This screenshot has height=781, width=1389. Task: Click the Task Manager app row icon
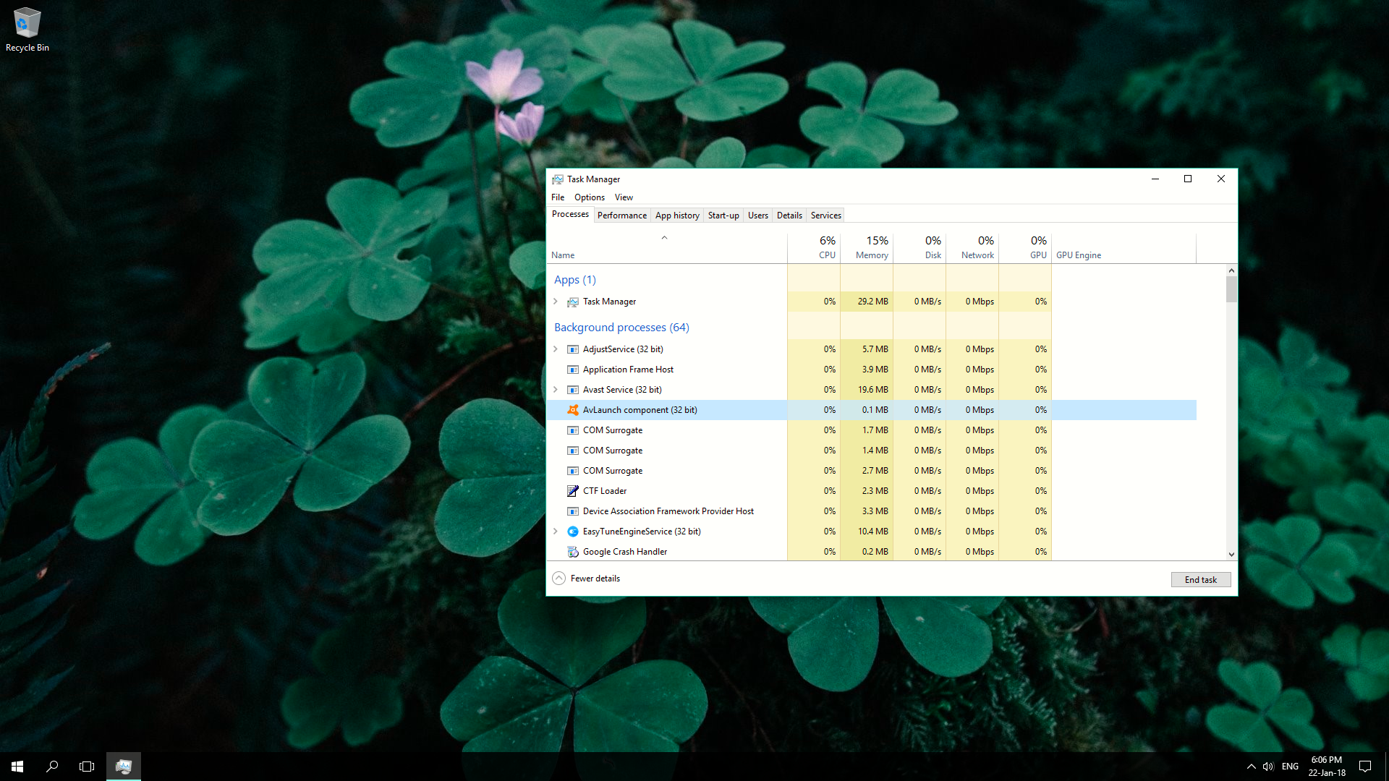572,302
